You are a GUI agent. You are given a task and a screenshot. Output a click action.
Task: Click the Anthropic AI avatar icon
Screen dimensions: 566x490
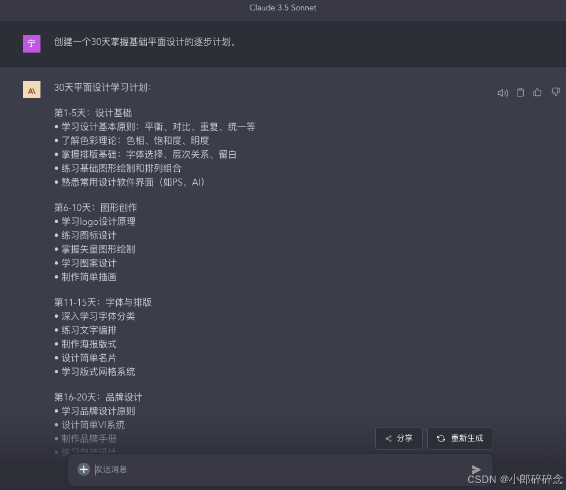[32, 90]
